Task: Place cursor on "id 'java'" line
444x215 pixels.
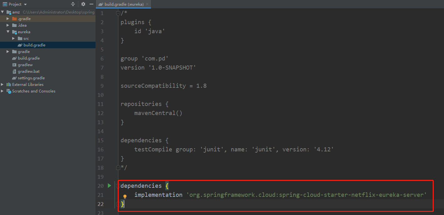Action: coord(150,31)
